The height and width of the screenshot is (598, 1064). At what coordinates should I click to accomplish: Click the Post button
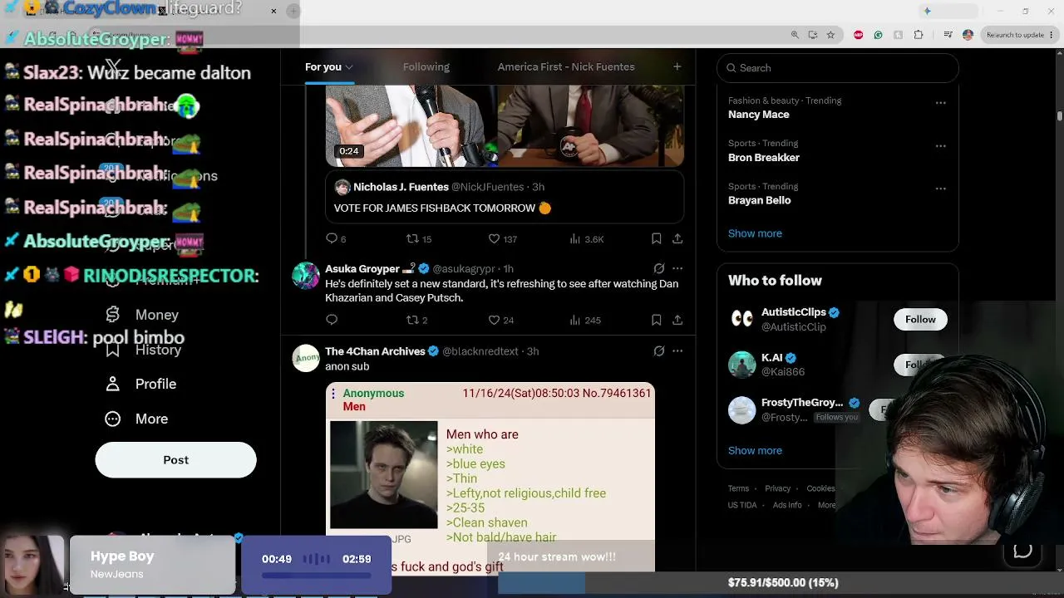click(x=175, y=460)
